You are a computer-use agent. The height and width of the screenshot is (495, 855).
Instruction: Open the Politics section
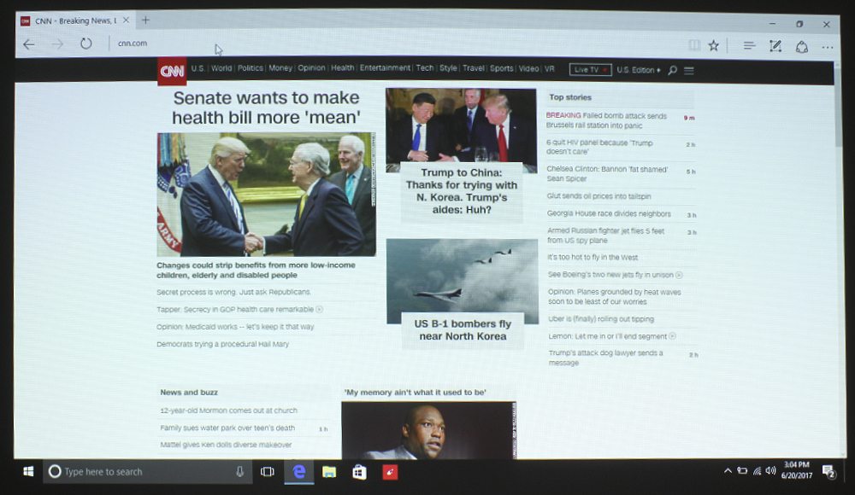pos(251,68)
